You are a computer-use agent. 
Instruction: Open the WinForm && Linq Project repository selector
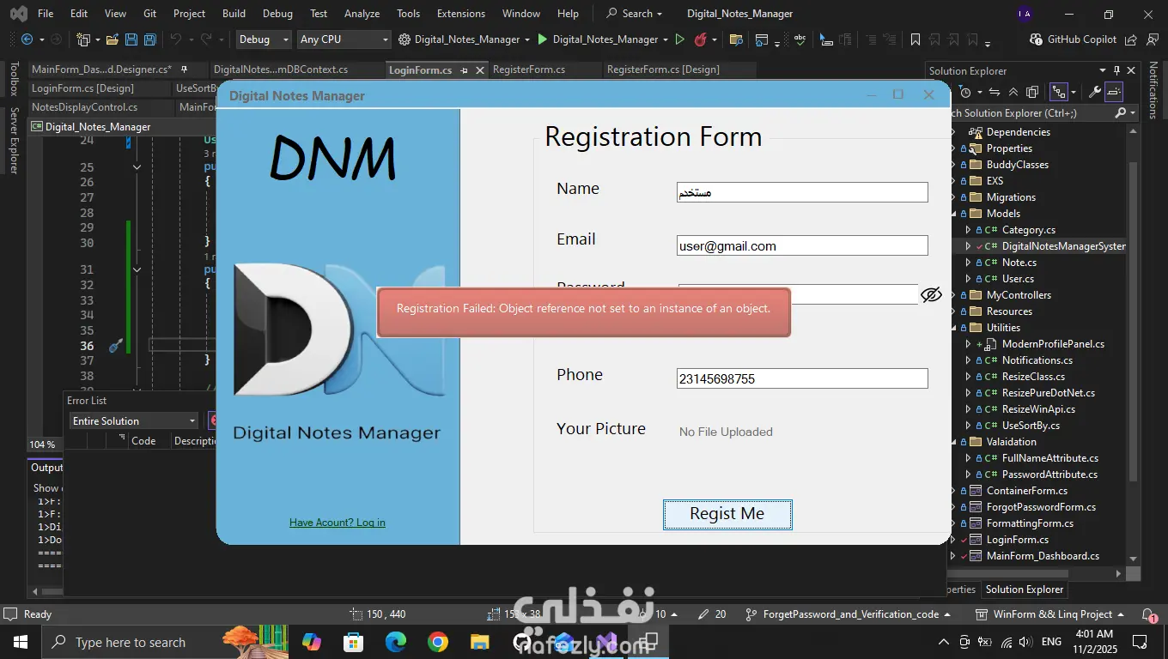tap(1050, 614)
